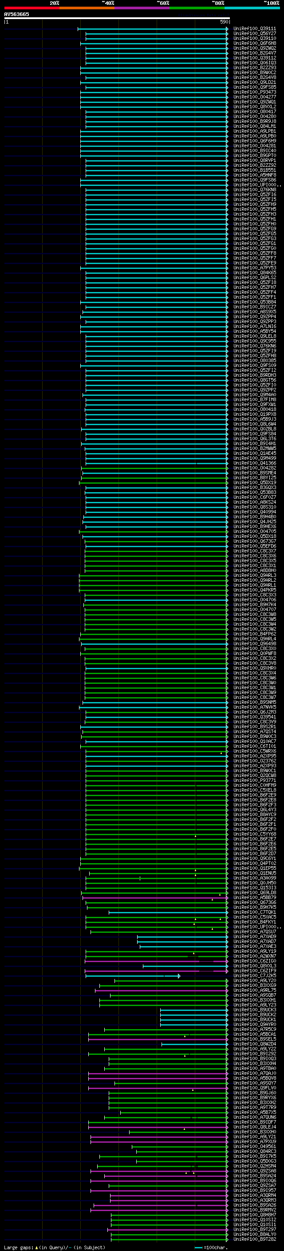This screenshot has width=284, height=1251.
Task: Click the UniRef100_Q5ZFH9 label
Action: (254, 205)
